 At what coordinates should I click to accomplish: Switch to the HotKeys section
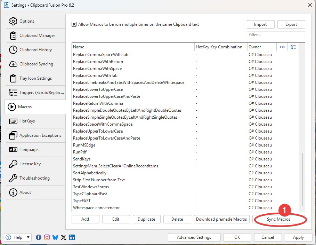pyautogui.click(x=27, y=121)
